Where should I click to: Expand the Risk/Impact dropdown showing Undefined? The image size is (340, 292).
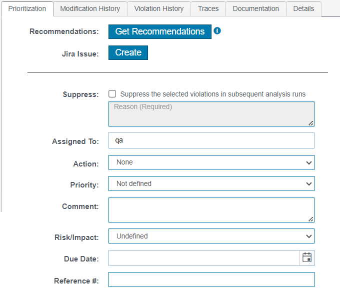[x=211, y=236]
